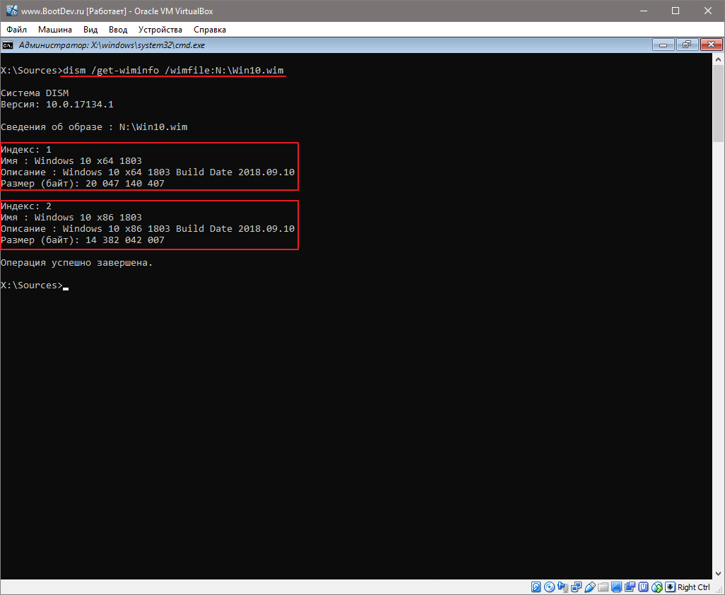Viewport: 725px width, 595px height.
Task: Open the Ввод menu
Action: pos(118,30)
